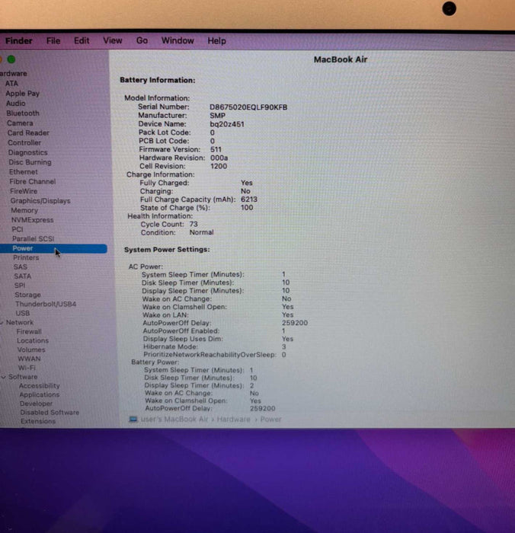Viewport: 515px width, 533px height.
Task: Click the Battery Information heading
Action: [x=158, y=80]
